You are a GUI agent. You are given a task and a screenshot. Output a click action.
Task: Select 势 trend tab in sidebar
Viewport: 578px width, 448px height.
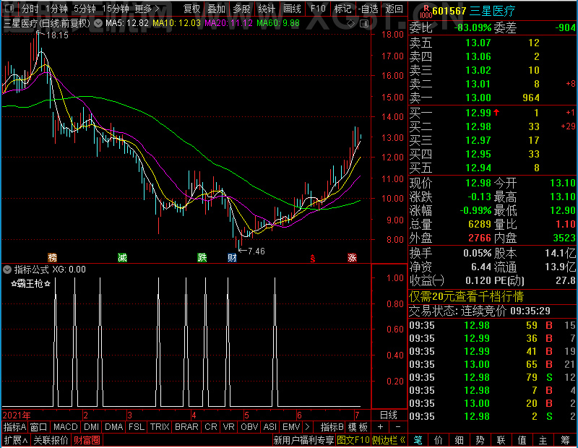tap(480, 440)
